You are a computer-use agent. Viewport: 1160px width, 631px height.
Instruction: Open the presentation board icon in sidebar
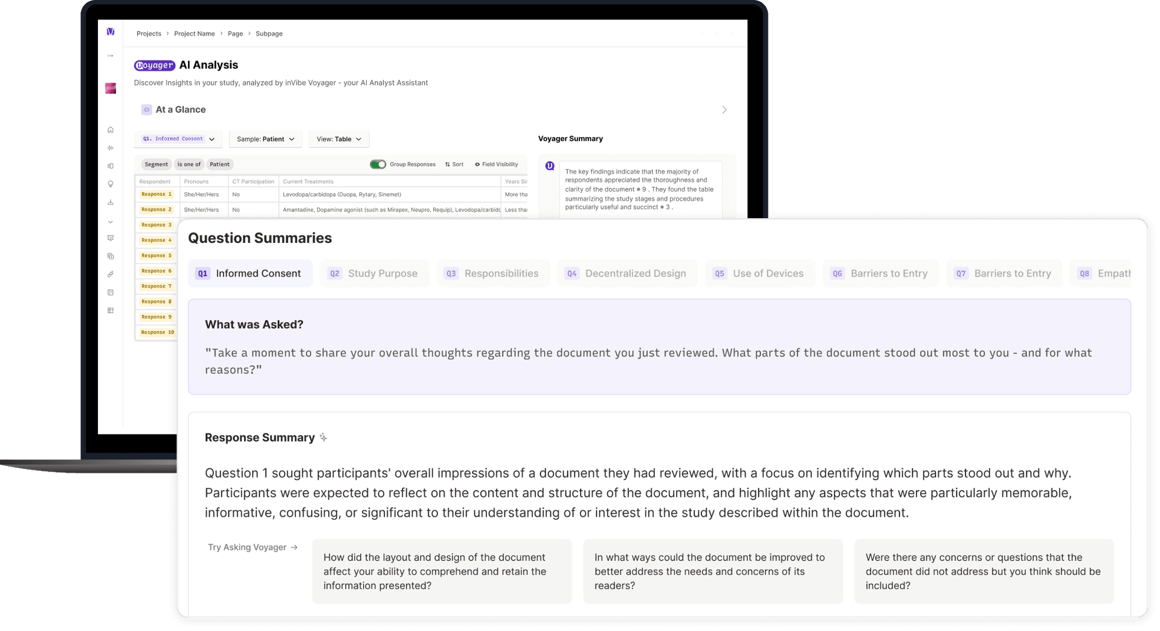click(111, 238)
